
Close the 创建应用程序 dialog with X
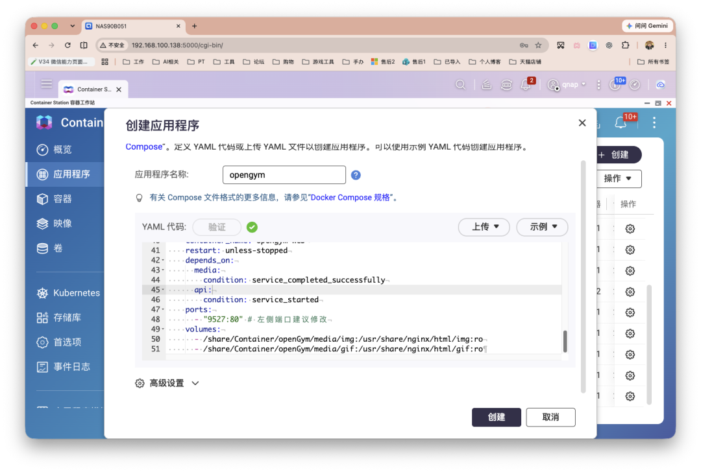pos(582,123)
